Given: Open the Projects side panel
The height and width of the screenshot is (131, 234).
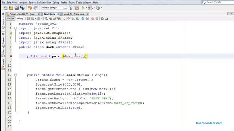Looking at the screenshot, I should coord(3,64).
